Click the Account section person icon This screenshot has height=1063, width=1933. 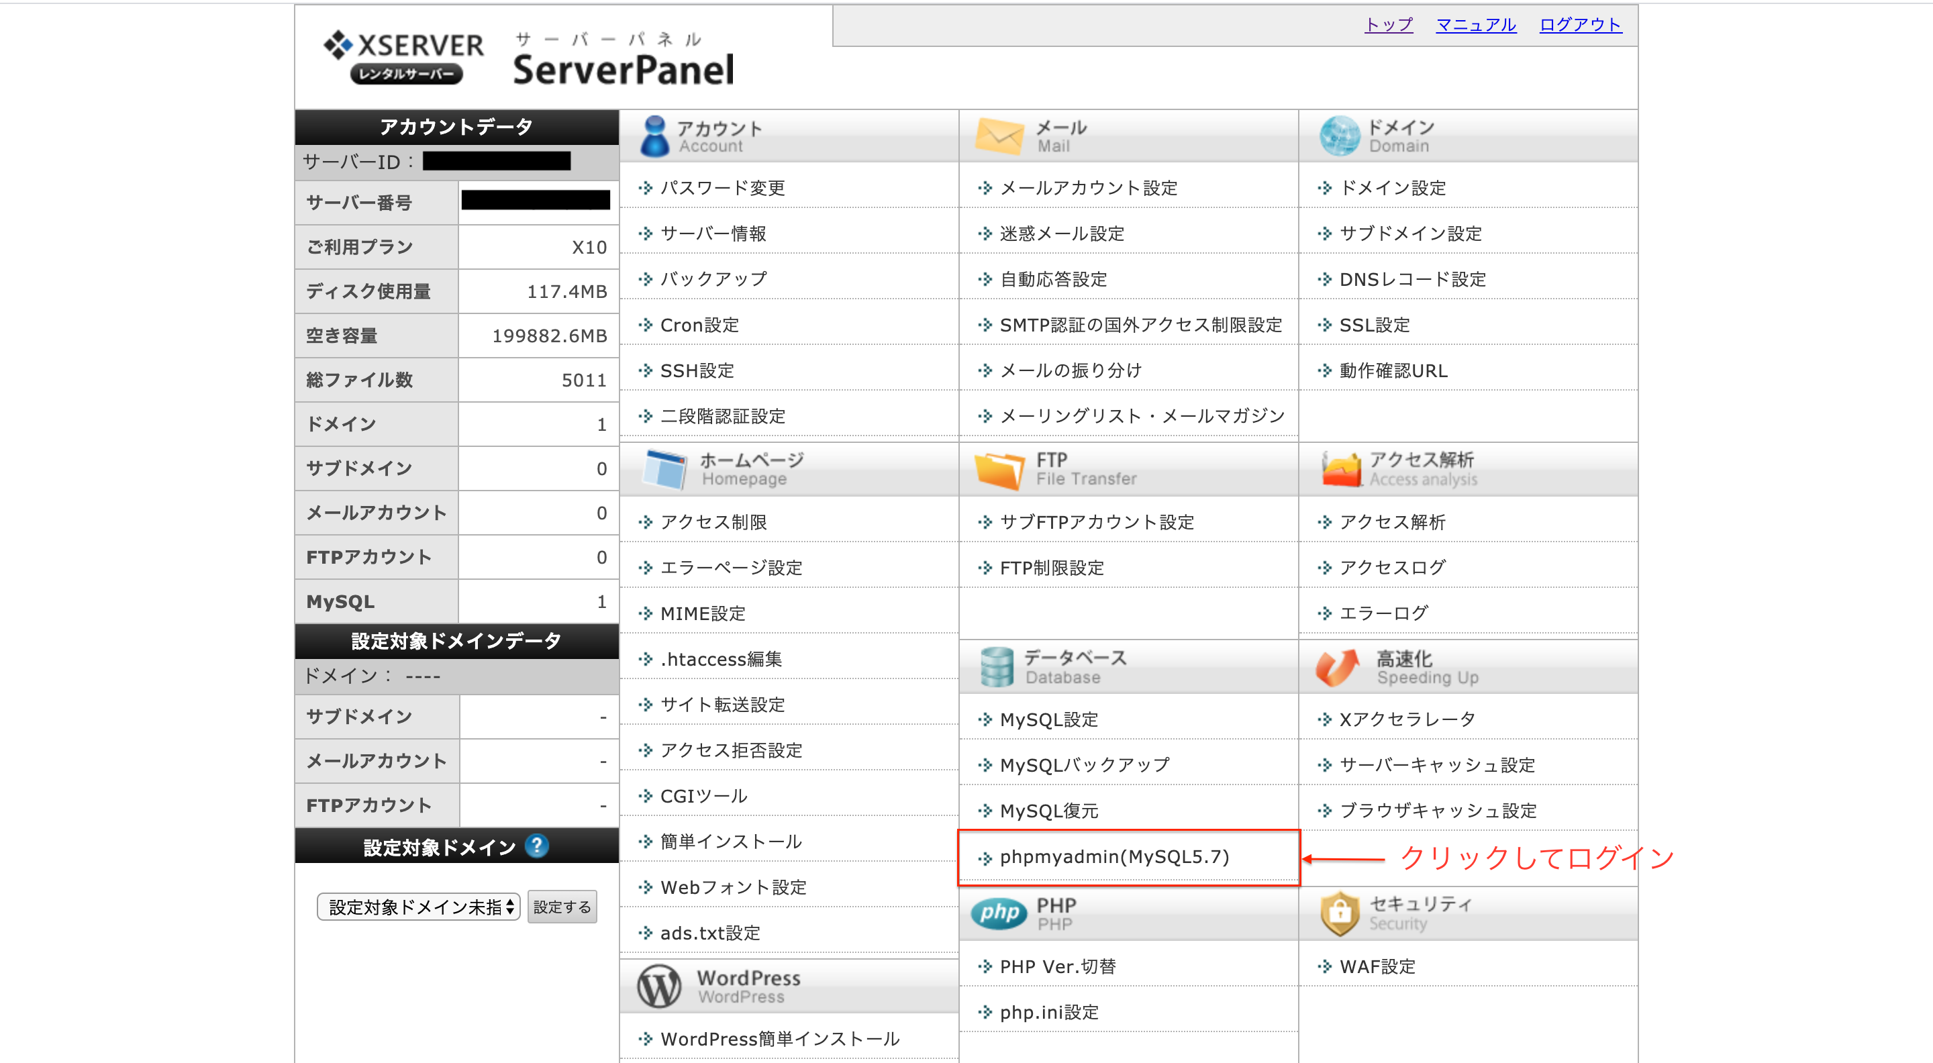pyautogui.click(x=654, y=136)
